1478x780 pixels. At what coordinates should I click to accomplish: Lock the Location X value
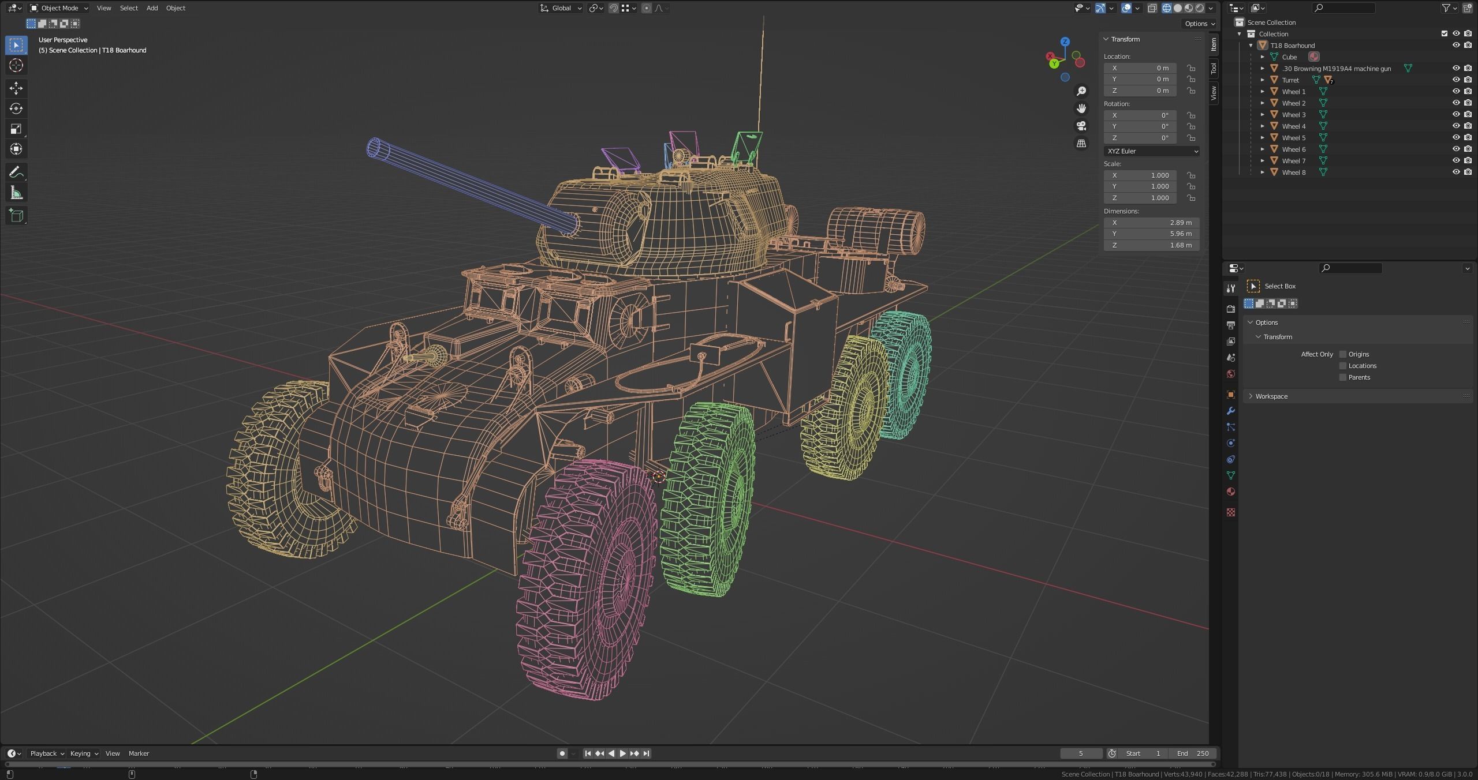coord(1191,68)
